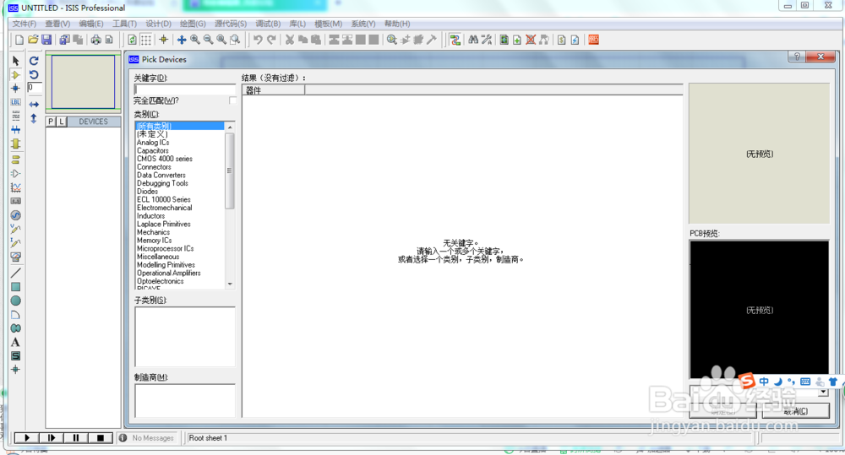
Task: Select the Selection arrow tool
Action: pos(15,60)
